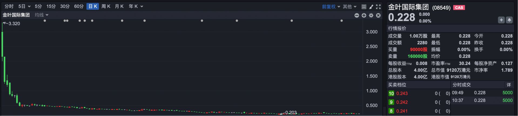Click the 行情报价 section header
The height and width of the screenshot is (116, 518).
tap(397, 28)
